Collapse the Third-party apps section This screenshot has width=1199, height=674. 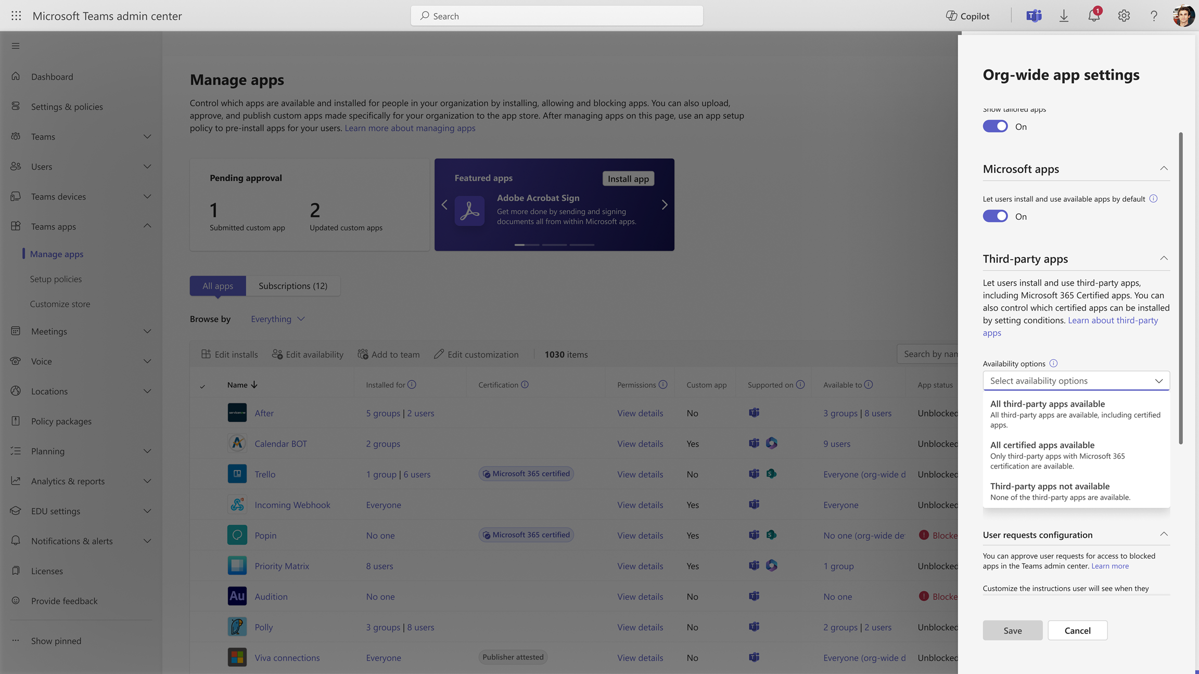[x=1164, y=258]
